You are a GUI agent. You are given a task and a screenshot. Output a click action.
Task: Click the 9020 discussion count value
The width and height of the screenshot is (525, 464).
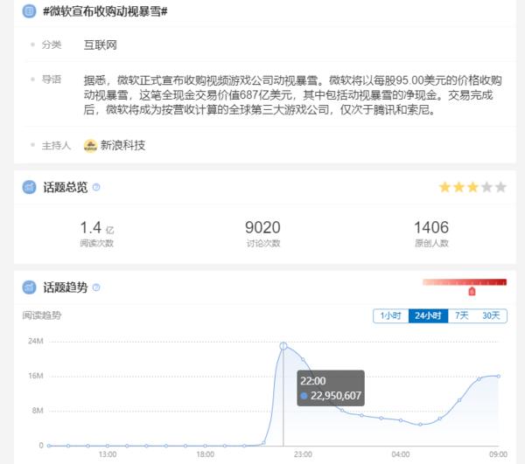[x=262, y=228]
